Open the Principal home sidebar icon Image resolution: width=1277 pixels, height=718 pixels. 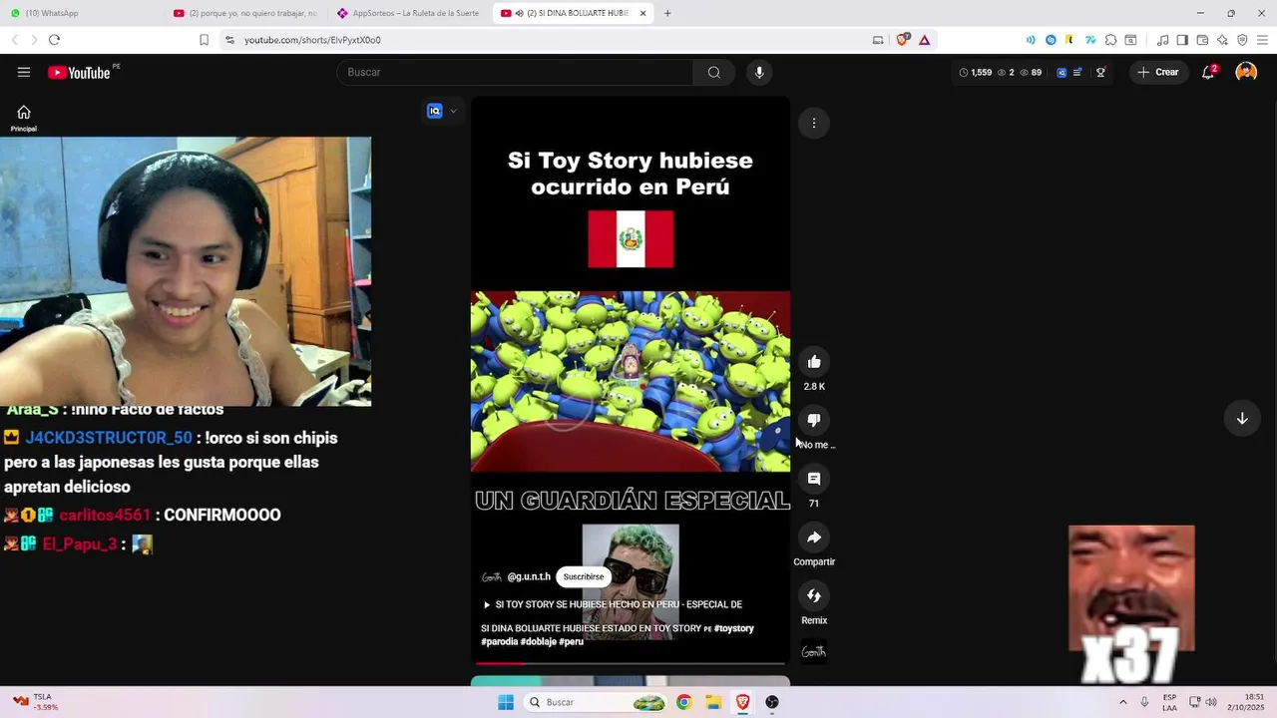click(24, 118)
